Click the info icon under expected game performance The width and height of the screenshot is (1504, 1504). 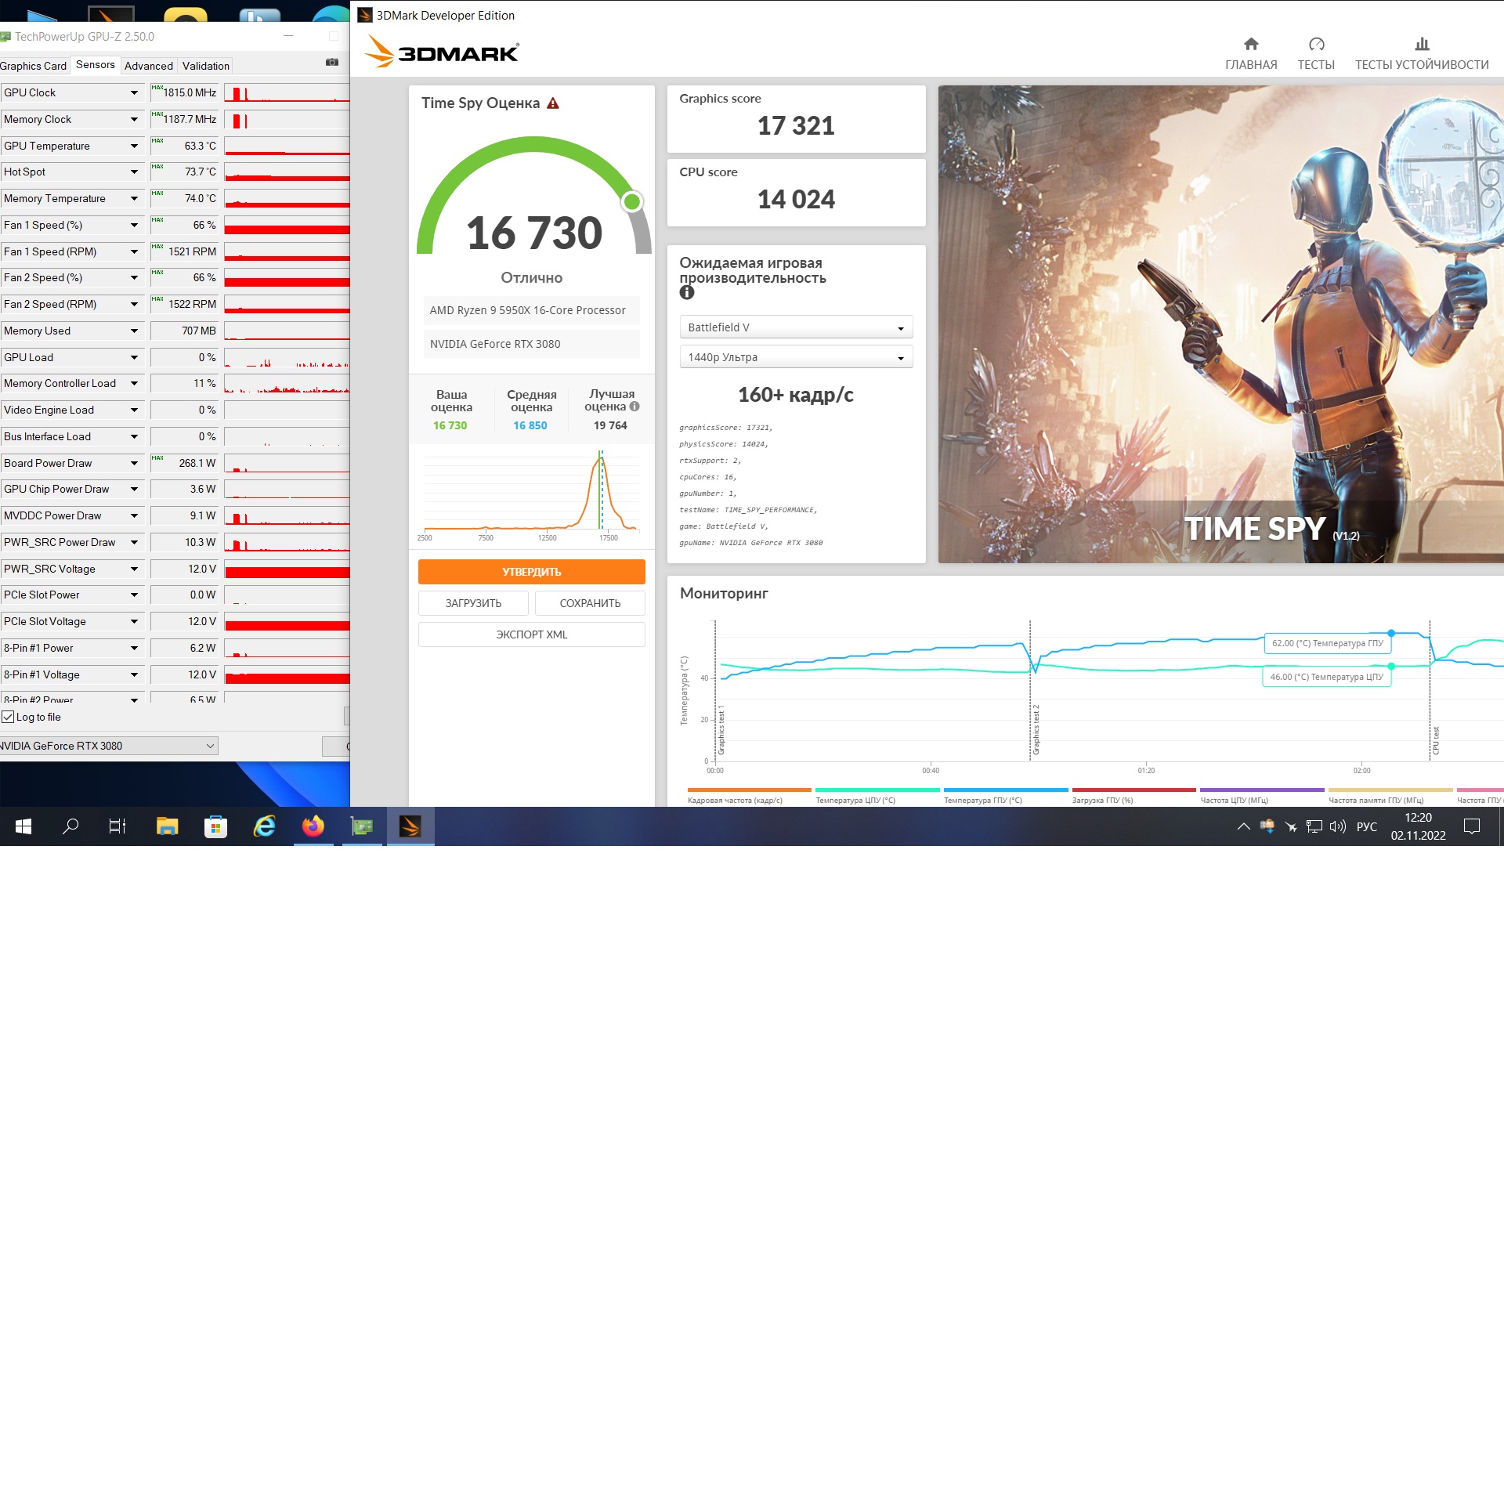(x=687, y=293)
